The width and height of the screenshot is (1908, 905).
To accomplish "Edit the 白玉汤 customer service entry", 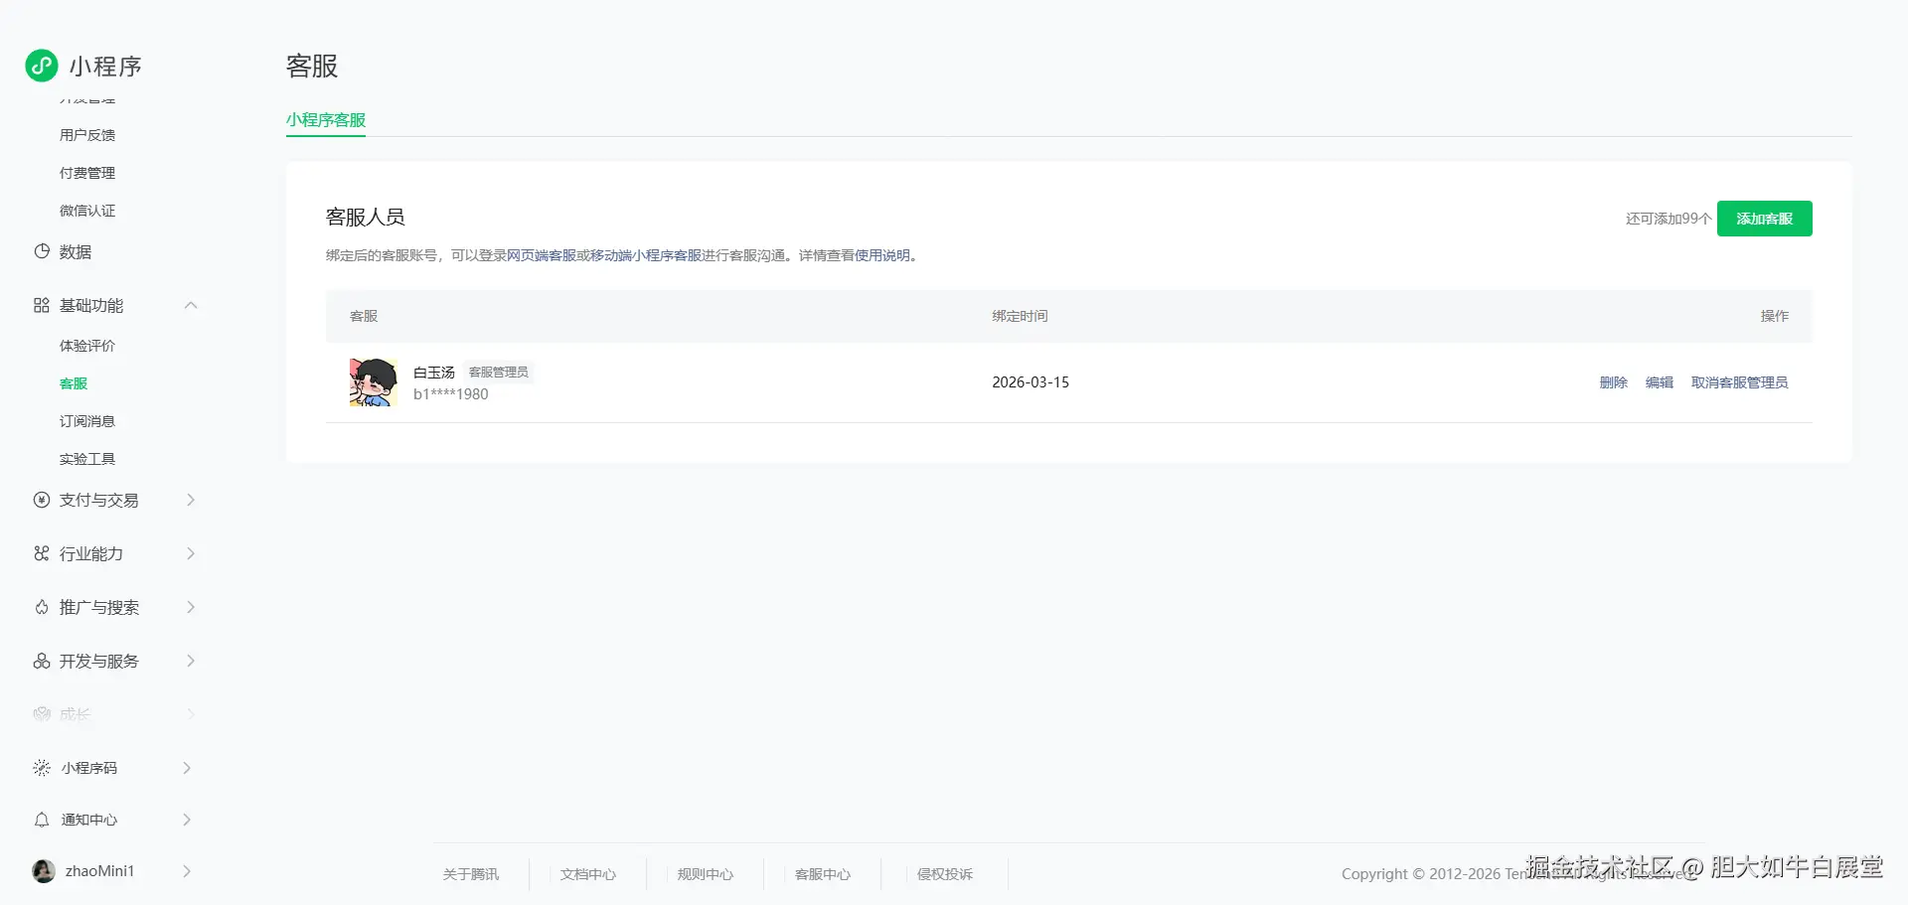I will coord(1660,382).
